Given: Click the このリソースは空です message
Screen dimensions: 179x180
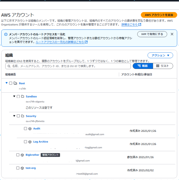Looking at the screenshot, I should coord(39,108).
